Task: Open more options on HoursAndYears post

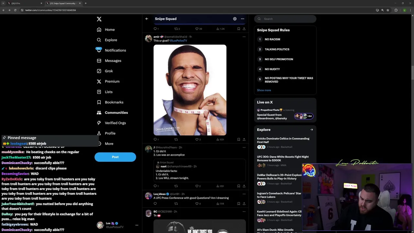Action: pos(244,147)
